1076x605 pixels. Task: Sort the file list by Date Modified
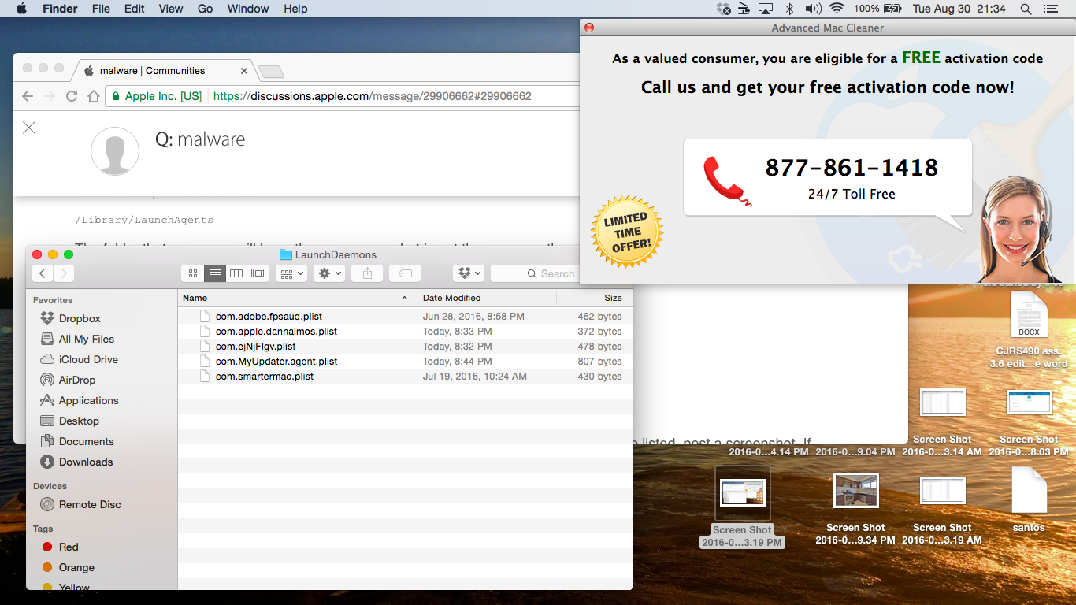point(485,298)
